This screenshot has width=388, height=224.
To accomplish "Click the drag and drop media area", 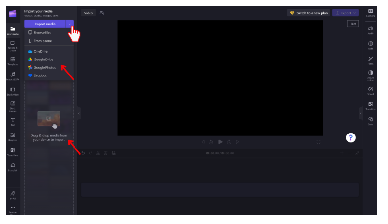I will click(x=49, y=126).
